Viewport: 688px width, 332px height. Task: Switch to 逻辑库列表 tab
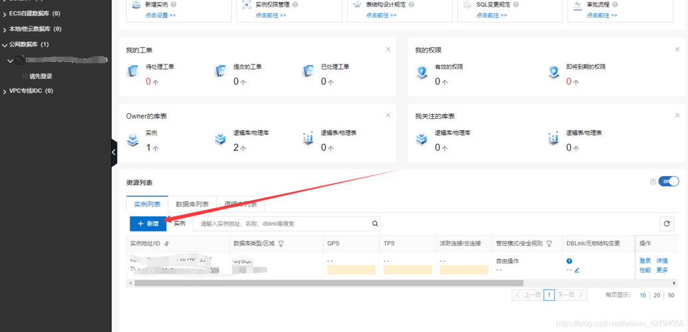coord(241,205)
